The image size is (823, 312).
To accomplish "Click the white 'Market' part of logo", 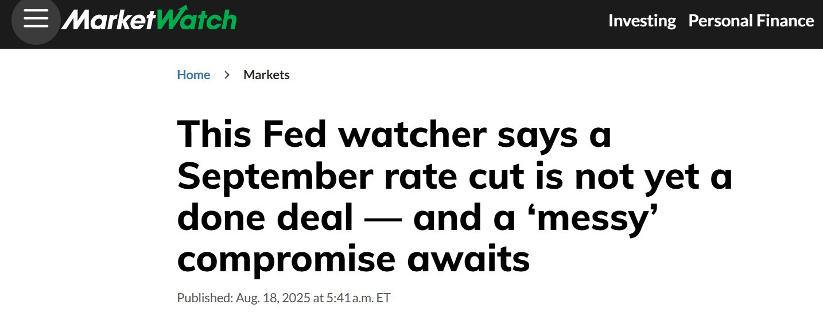I will (109, 21).
